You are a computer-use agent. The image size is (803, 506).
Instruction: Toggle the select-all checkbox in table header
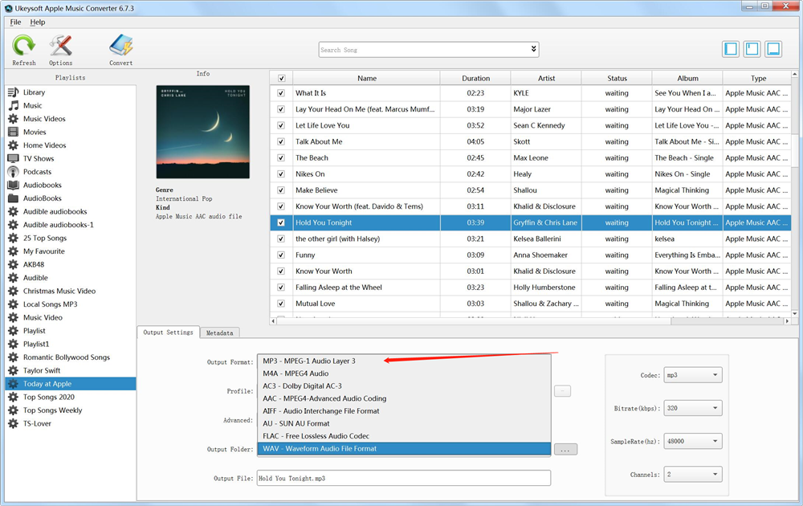click(x=281, y=79)
